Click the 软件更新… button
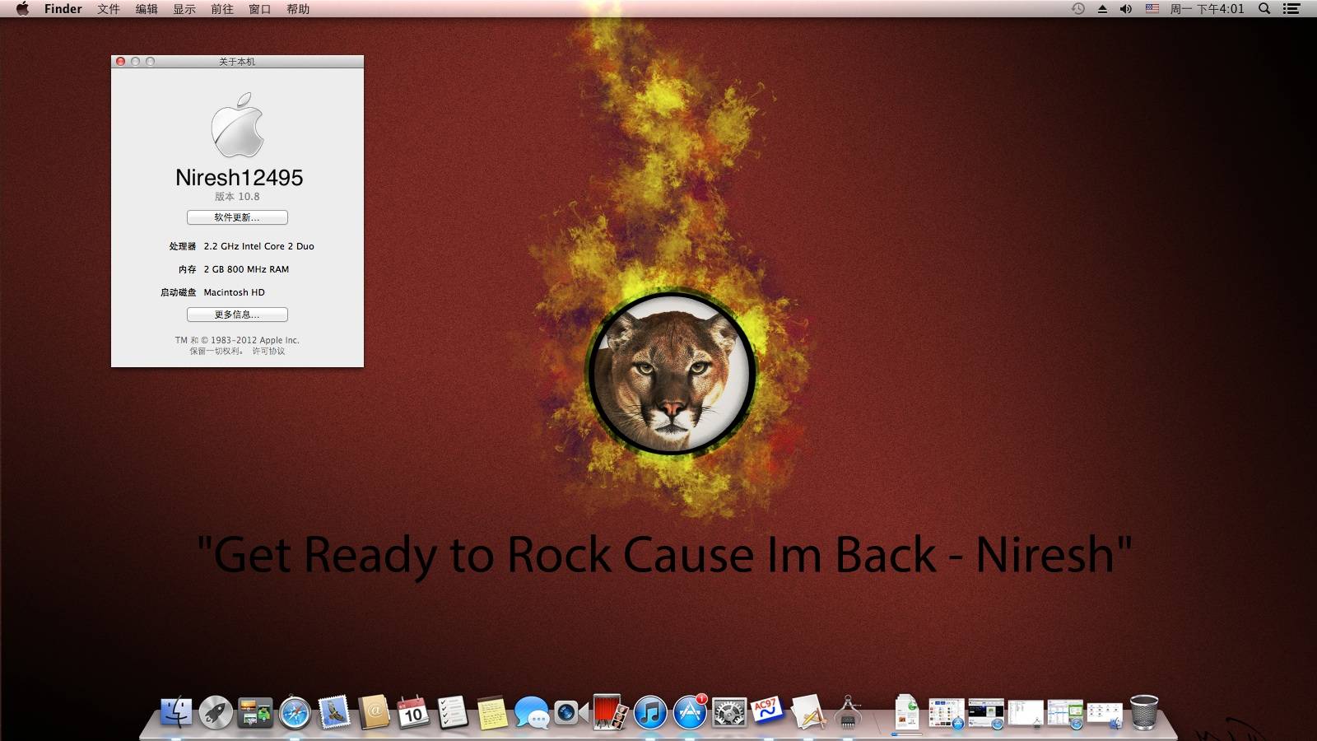Screen dimensions: 1317x741 point(237,217)
